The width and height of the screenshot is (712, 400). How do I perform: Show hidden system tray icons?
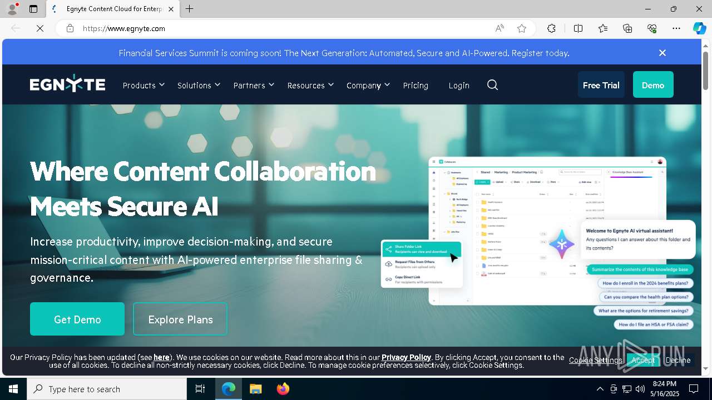(x=600, y=389)
